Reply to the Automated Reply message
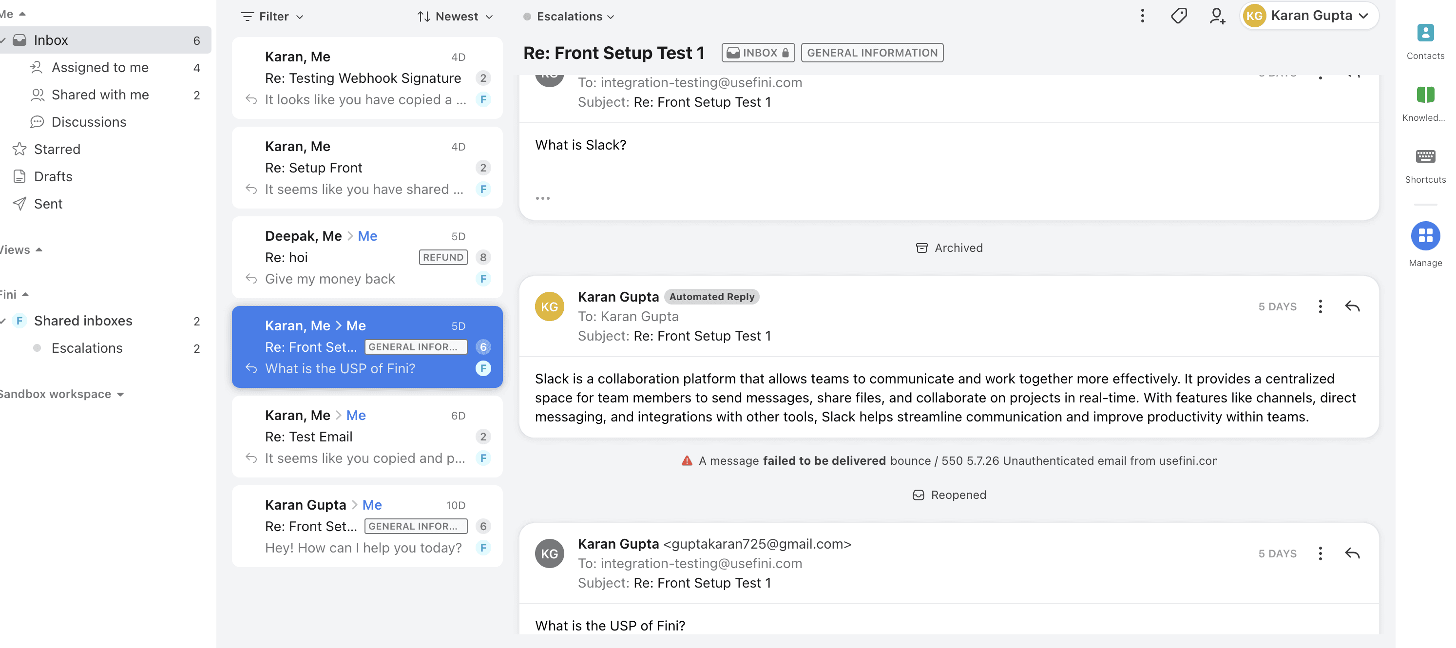 pyautogui.click(x=1352, y=306)
